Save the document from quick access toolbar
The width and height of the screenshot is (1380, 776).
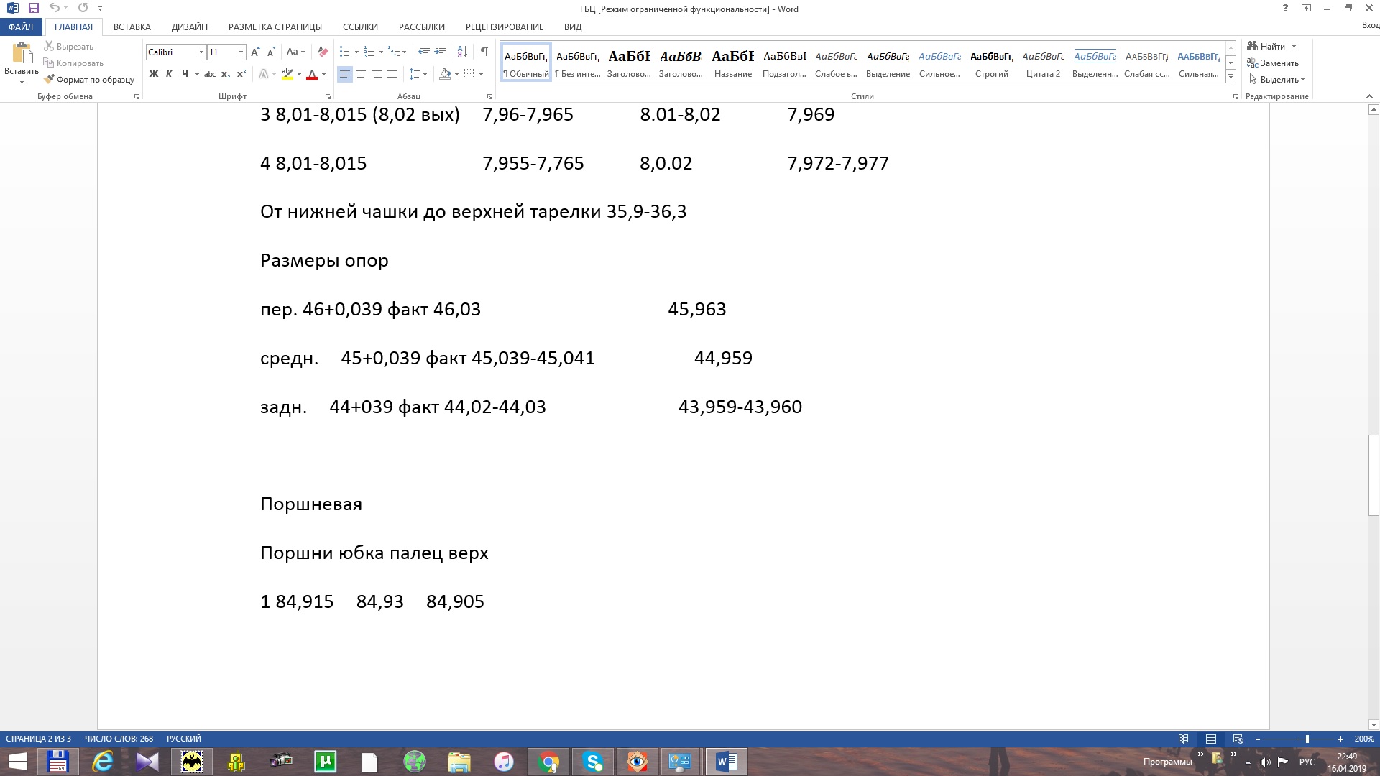(x=33, y=9)
